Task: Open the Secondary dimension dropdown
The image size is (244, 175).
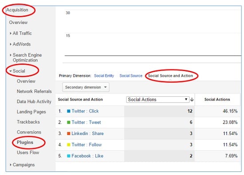Action: [x=86, y=87]
